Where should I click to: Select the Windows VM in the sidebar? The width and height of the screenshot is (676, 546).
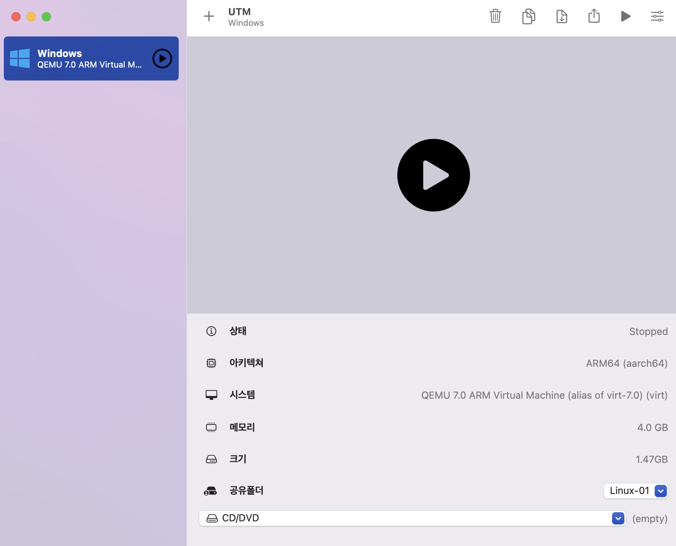(x=91, y=58)
